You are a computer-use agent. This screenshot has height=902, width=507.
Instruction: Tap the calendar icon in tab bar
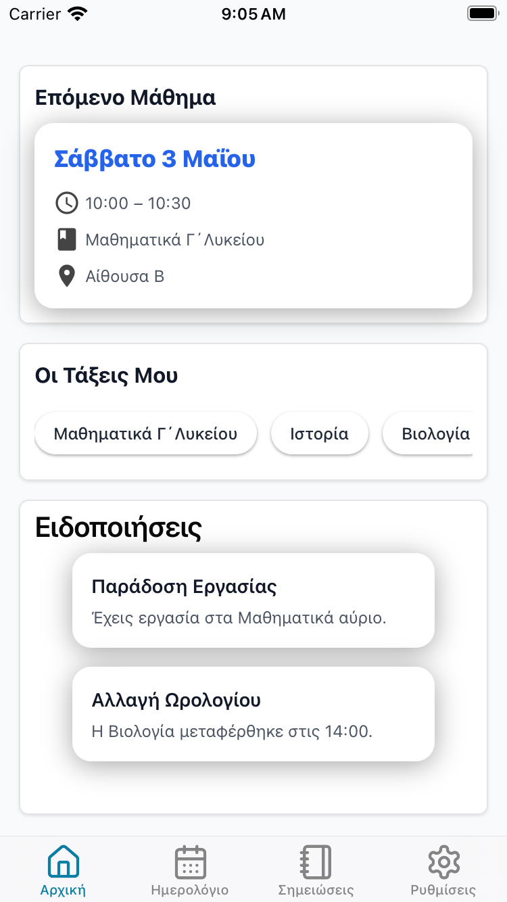190,862
